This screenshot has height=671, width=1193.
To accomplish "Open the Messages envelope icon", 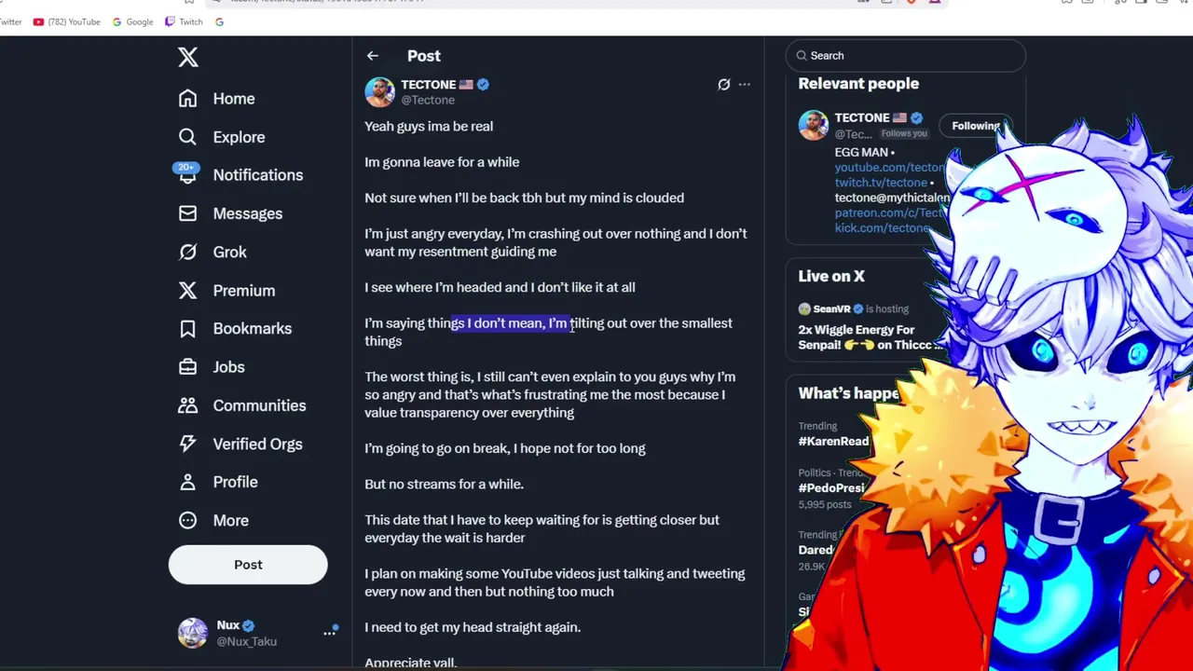I will [187, 213].
